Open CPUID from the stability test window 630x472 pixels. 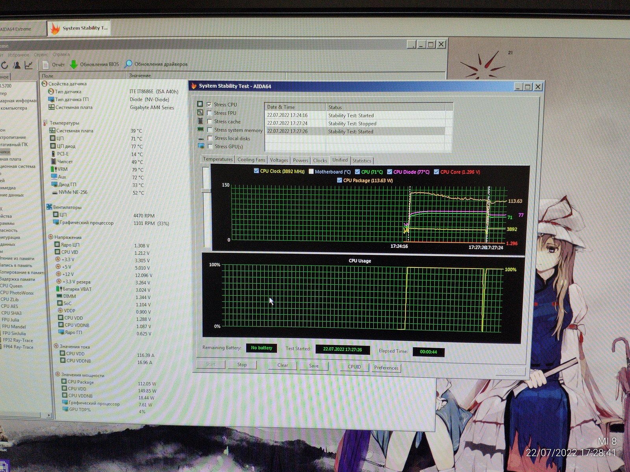pyautogui.click(x=354, y=367)
